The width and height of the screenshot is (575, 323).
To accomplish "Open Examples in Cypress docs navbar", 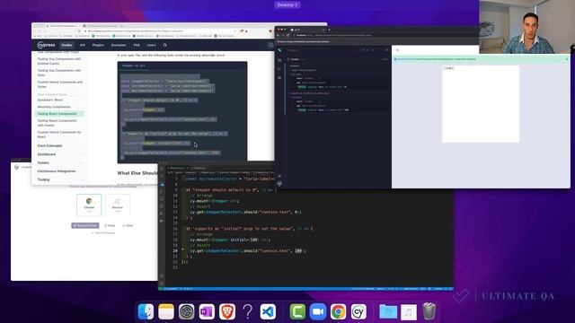I will (x=119, y=45).
